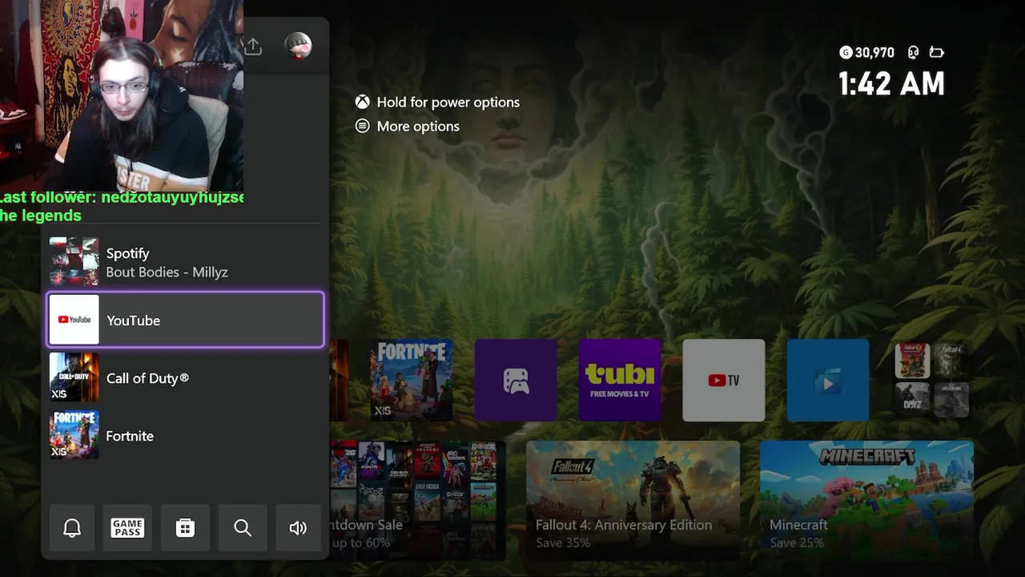Open the share upload icon in guide
Image resolution: width=1025 pixels, height=577 pixels.
point(253,46)
